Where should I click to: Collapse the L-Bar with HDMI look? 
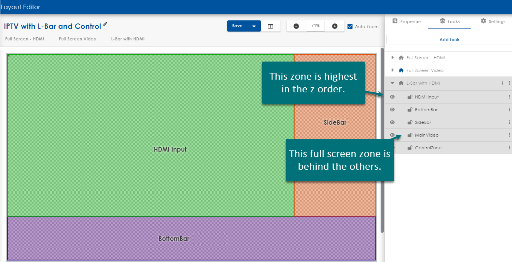pyautogui.click(x=393, y=83)
